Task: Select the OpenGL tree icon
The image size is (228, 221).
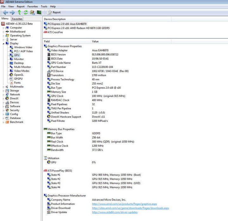Action: pos(11,75)
